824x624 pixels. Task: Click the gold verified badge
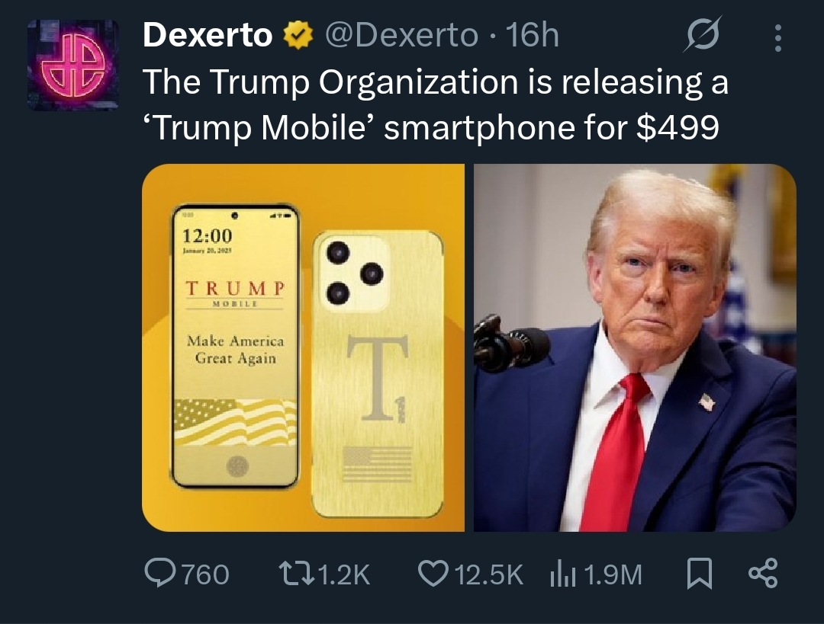(298, 35)
